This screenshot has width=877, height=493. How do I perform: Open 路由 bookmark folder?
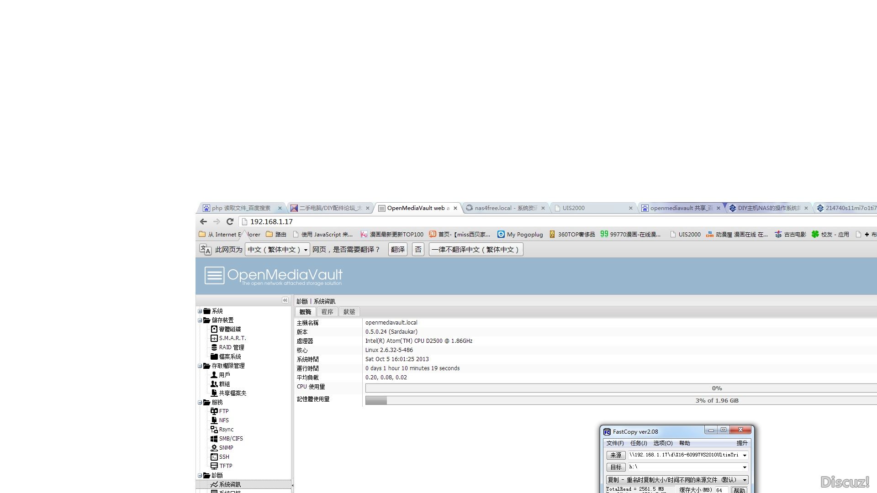pos(276,234)
